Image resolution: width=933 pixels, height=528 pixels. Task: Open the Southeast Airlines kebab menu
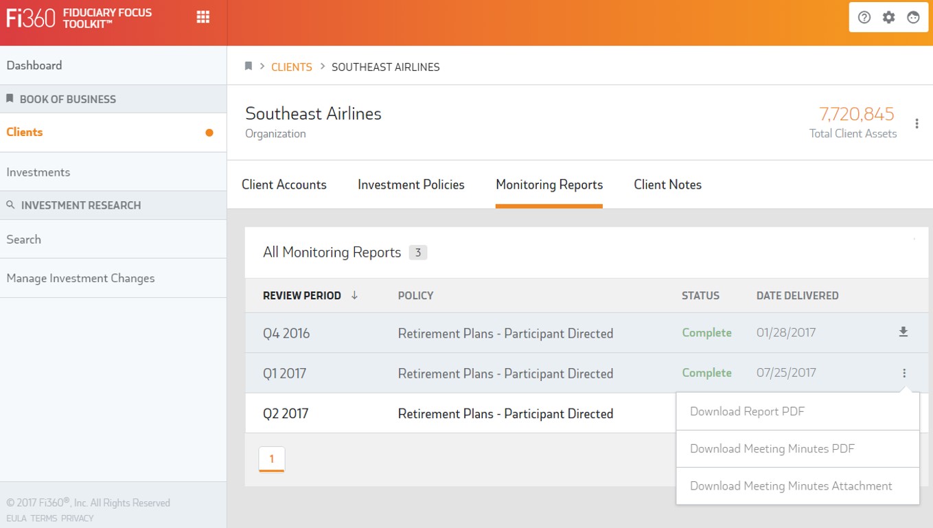tap(917, 124)
